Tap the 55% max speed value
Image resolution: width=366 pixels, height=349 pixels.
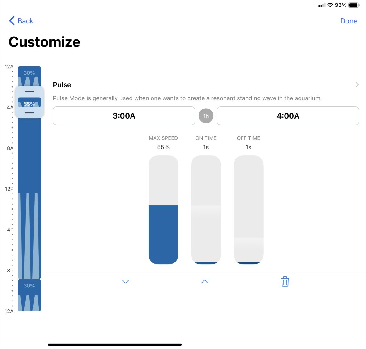(x=163, y=147)
